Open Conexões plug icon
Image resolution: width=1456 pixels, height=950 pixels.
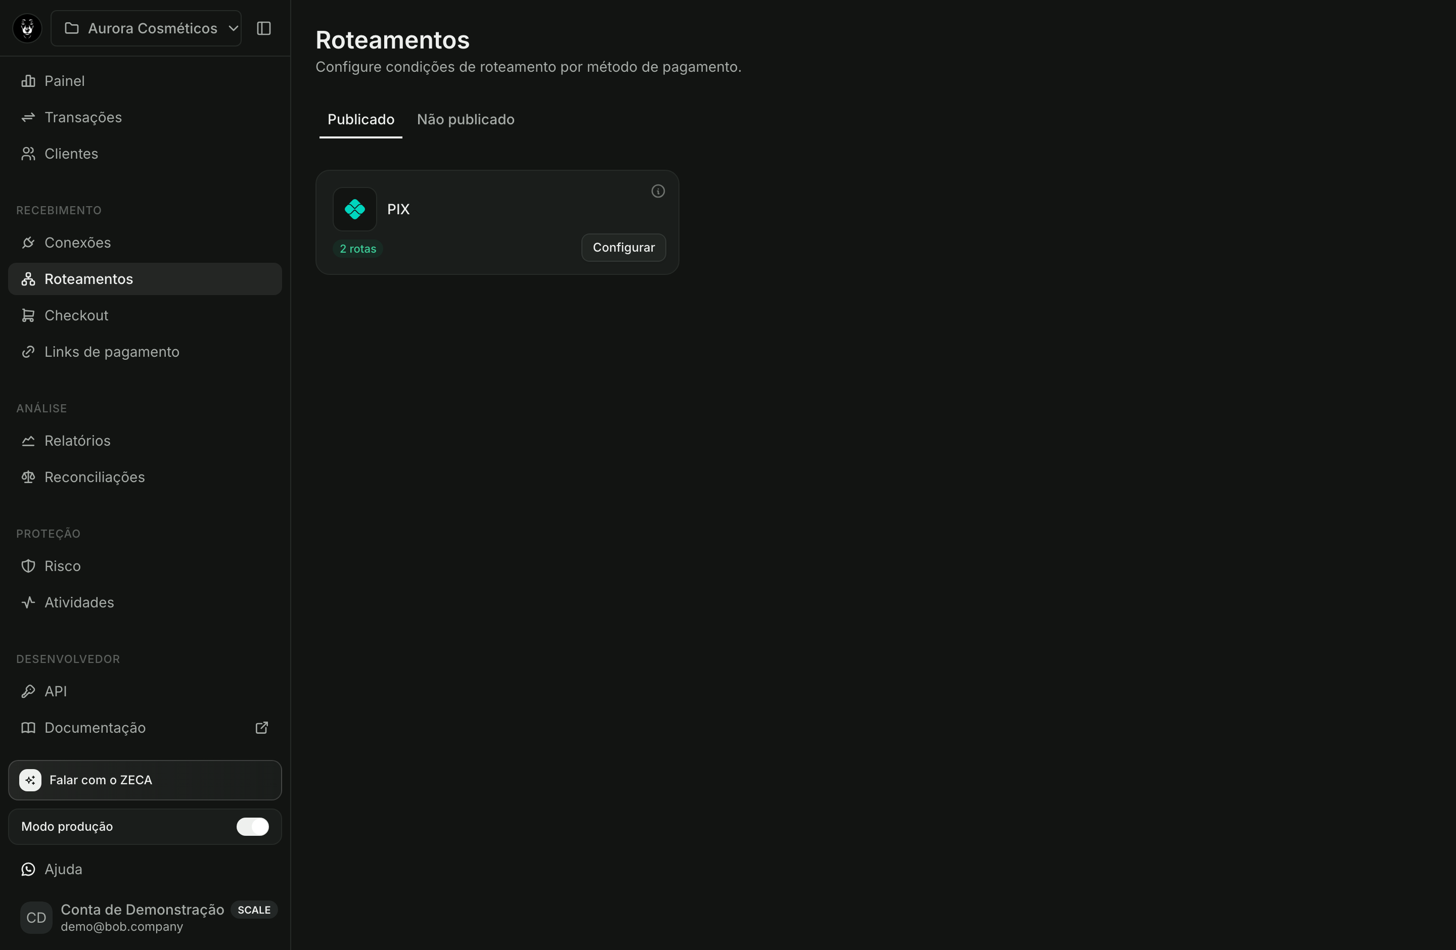28,243
